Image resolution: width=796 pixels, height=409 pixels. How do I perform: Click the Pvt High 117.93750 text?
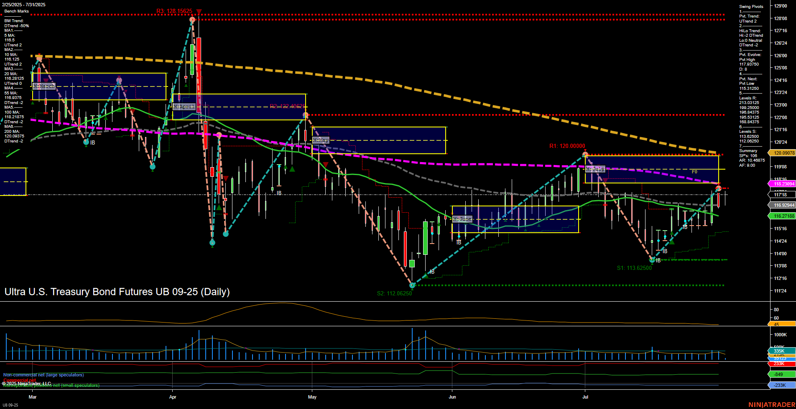click(x=749, y=62)
